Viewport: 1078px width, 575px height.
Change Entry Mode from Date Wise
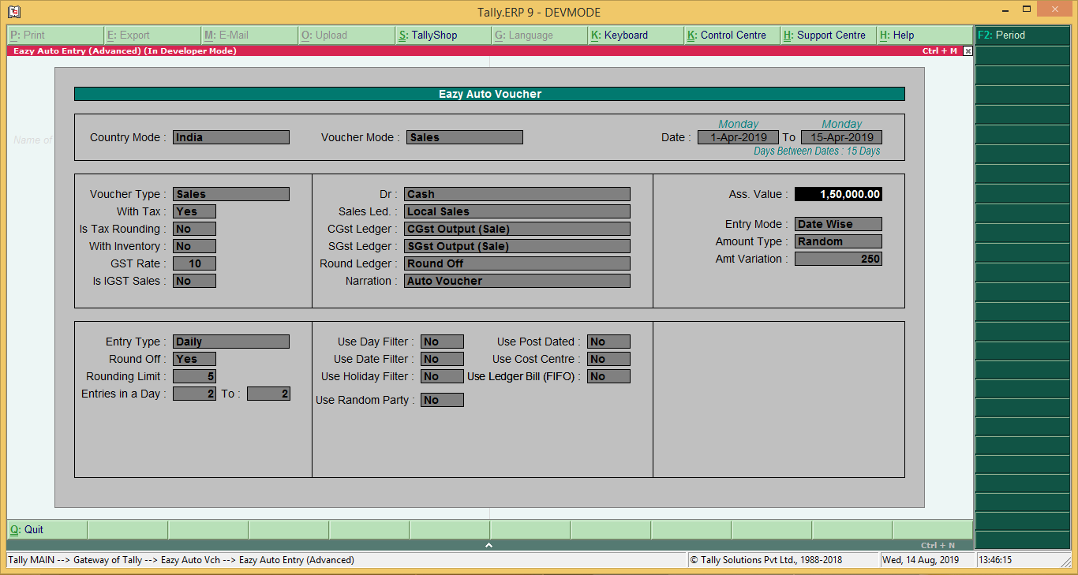pos(838,223)
